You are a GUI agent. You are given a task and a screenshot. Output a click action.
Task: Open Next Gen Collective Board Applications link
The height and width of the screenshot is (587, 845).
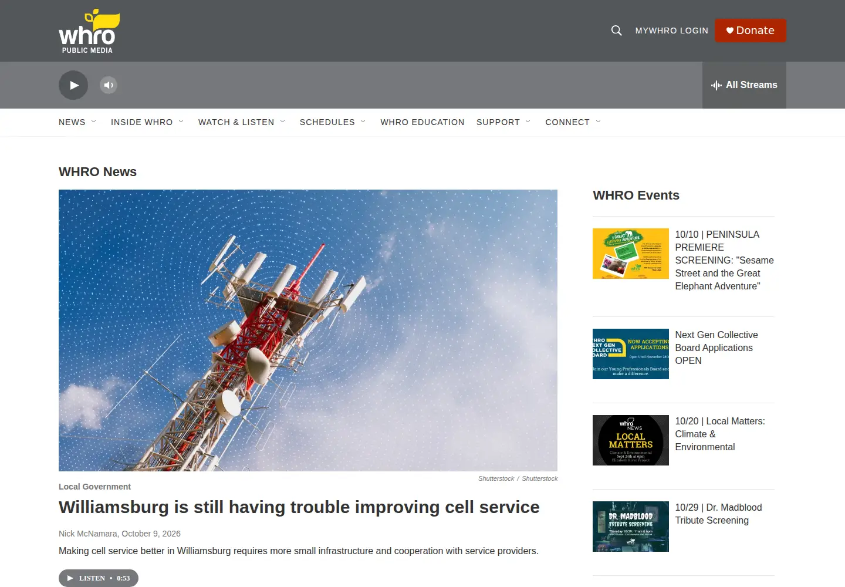(716, 348)
